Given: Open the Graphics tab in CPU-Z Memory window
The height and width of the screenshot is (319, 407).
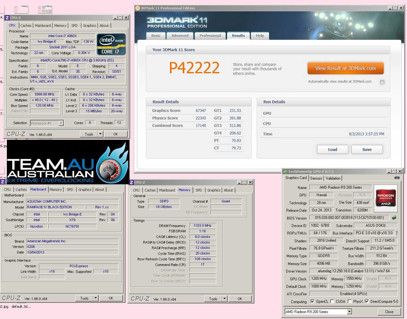Looking at the screenshot, I should tap(214, 190).
